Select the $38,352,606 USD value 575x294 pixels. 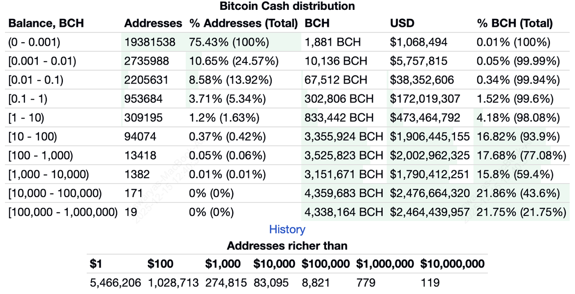(x=422, y=80)
